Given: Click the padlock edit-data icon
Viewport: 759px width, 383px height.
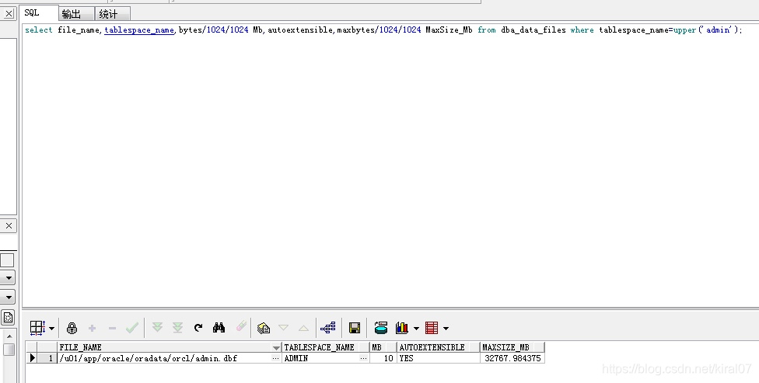Looking at the screenshot, I should [x=72, y=328].
